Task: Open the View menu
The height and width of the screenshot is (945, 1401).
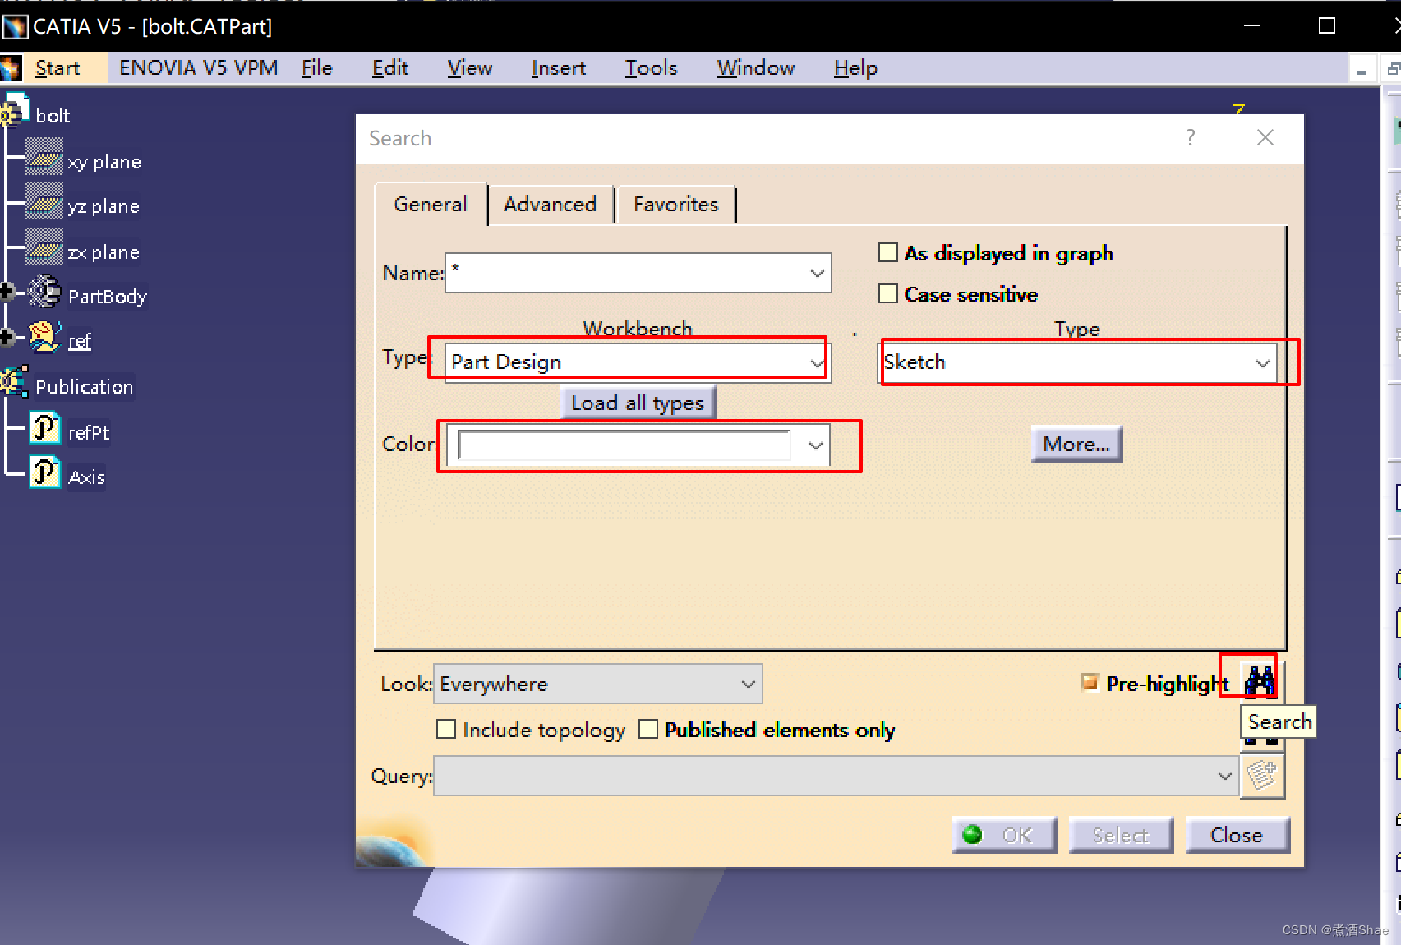Action: (470, 68)
